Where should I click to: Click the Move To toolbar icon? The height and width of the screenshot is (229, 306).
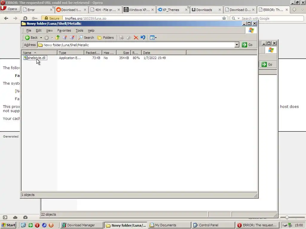122,38
